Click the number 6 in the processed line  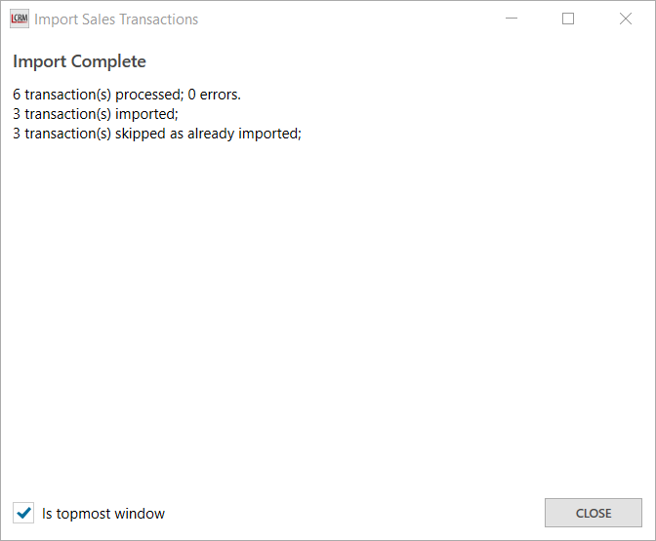(x=17, y=95)
